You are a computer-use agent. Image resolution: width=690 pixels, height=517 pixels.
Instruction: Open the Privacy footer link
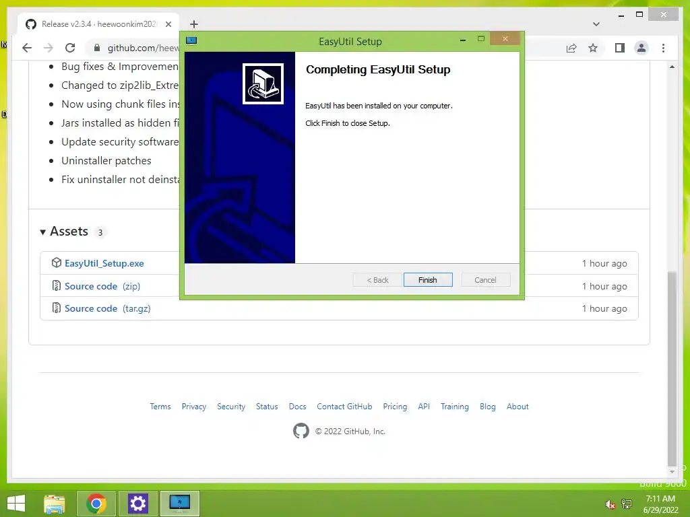[x=194, y=407]
